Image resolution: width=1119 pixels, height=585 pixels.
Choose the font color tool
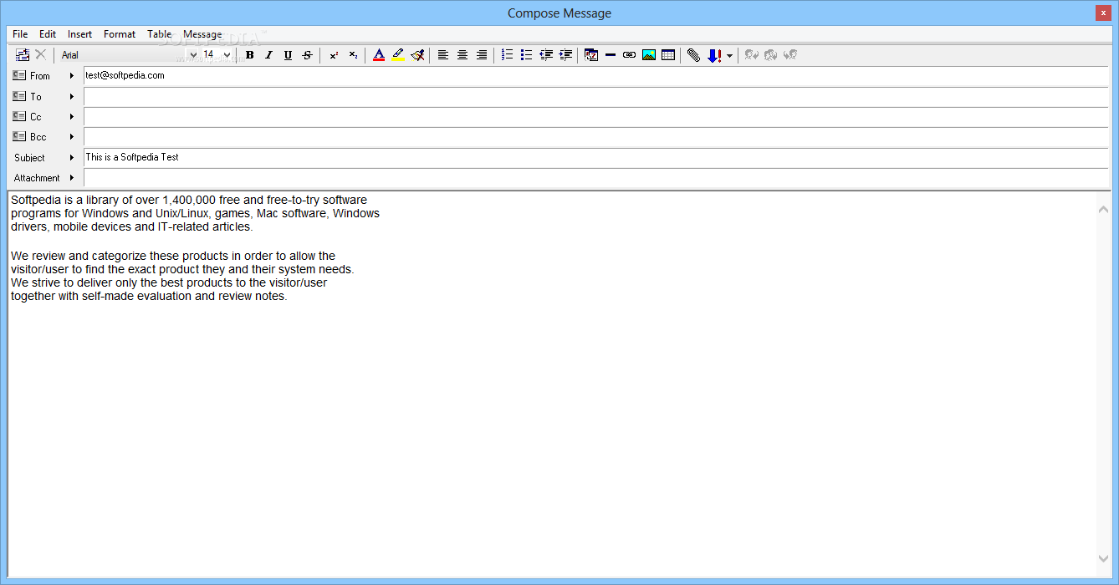pos(379,55)
